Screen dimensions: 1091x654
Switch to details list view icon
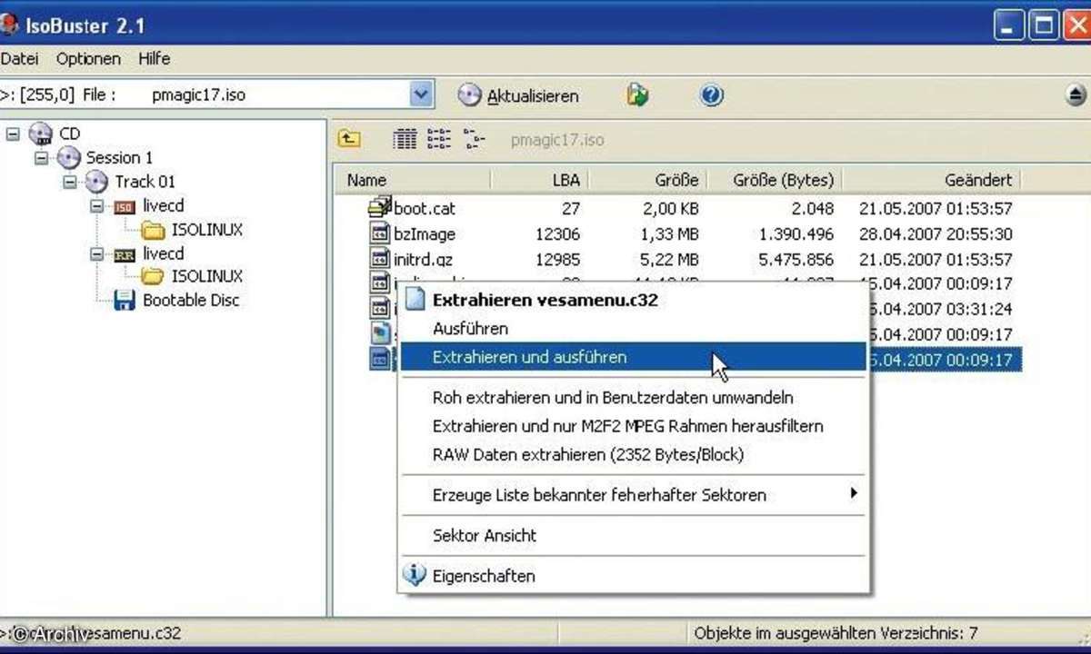click(405, 140)
